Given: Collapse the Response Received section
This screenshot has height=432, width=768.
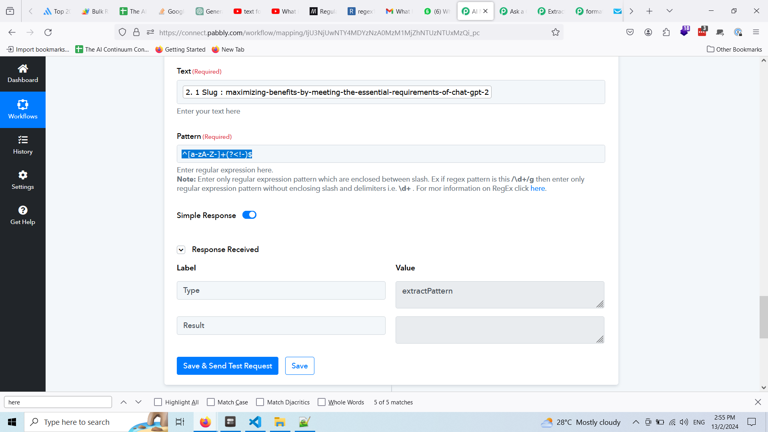Looking at the screenshot, I should (181, 250).
